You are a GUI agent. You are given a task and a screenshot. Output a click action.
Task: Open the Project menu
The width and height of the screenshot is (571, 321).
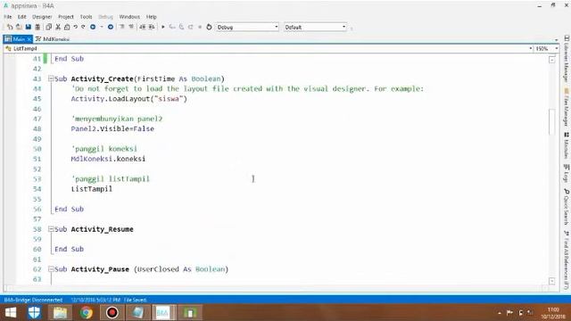[65, 17]
